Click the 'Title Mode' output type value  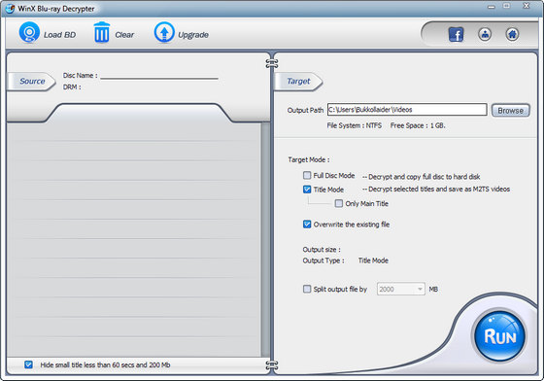[373, 260]
